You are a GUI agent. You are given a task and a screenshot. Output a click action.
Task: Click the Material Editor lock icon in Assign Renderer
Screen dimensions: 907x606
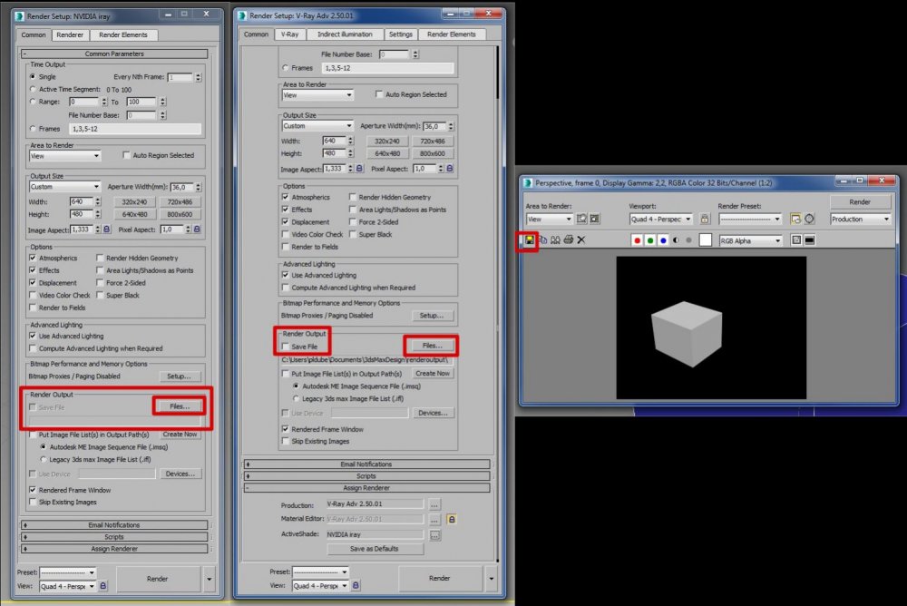click(452, 519)
